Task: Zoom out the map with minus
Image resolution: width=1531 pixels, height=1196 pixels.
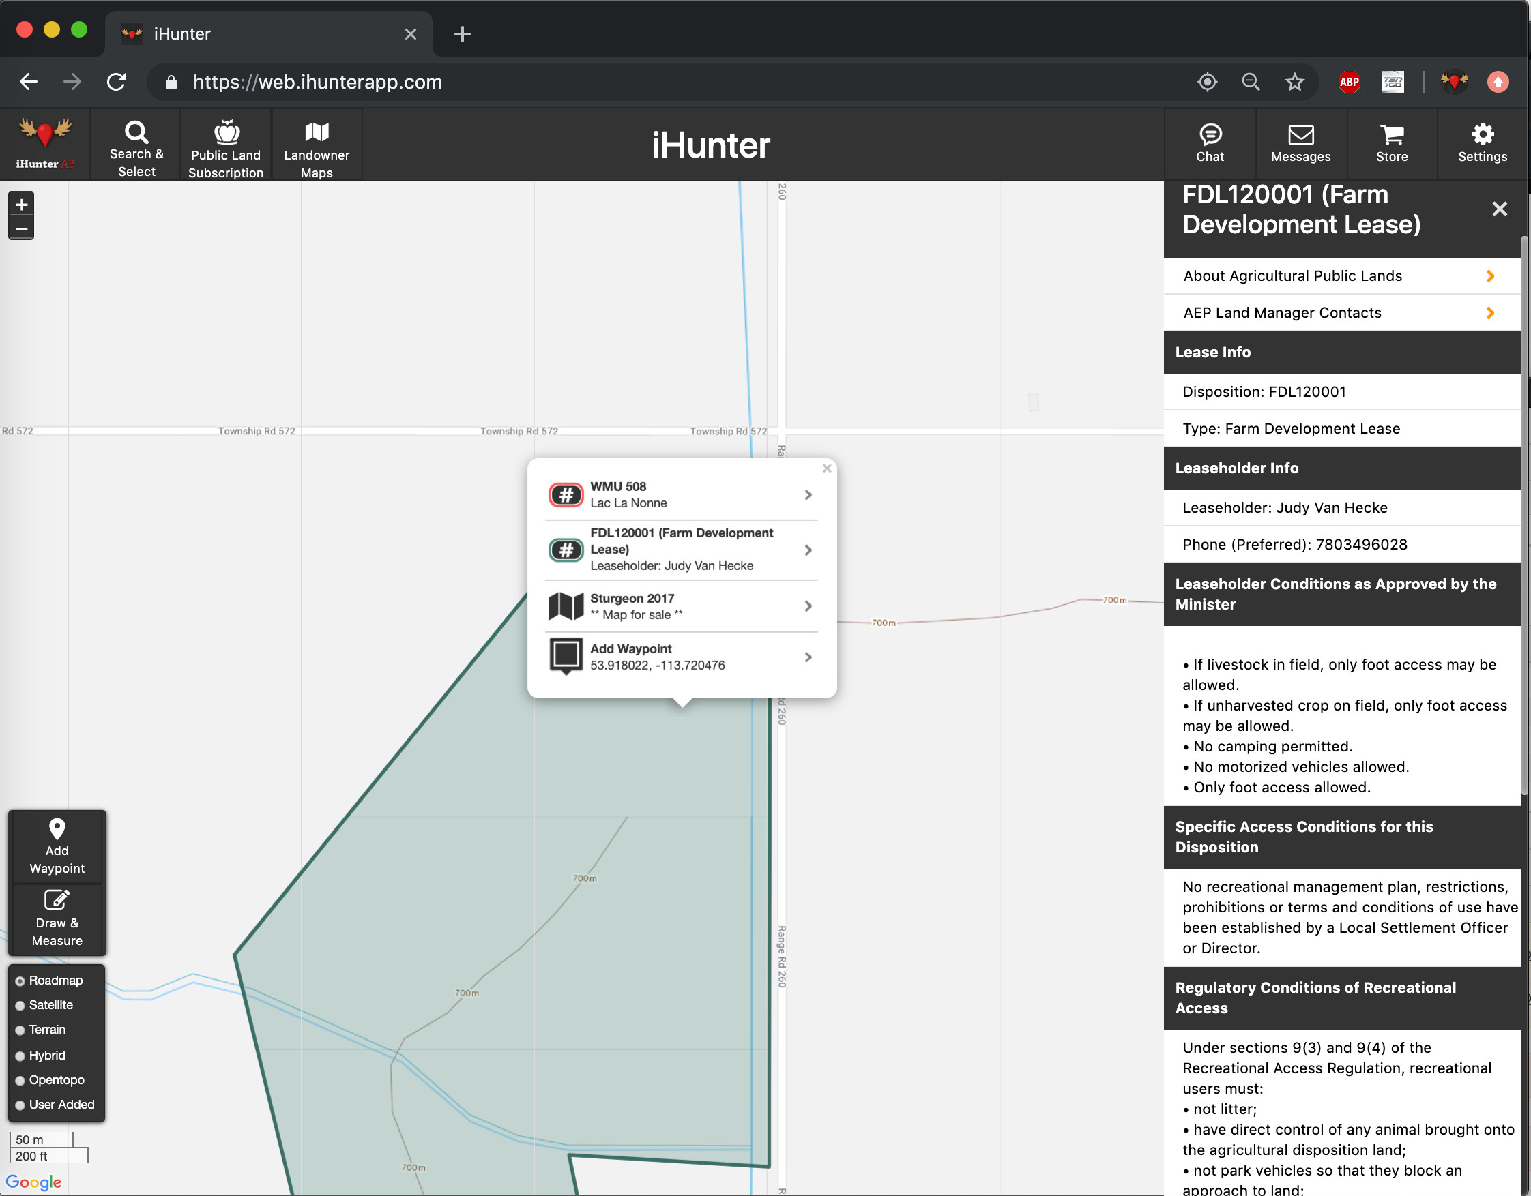Action: pos(21,228)
